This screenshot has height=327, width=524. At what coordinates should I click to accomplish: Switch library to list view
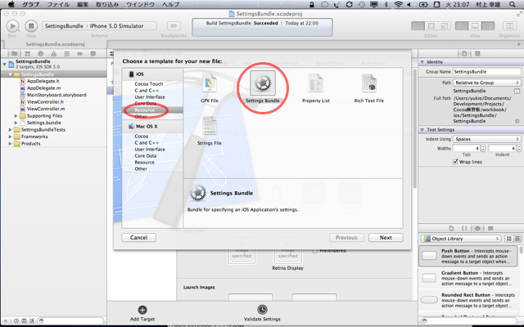pyautogui.click(x=517, y=239)
